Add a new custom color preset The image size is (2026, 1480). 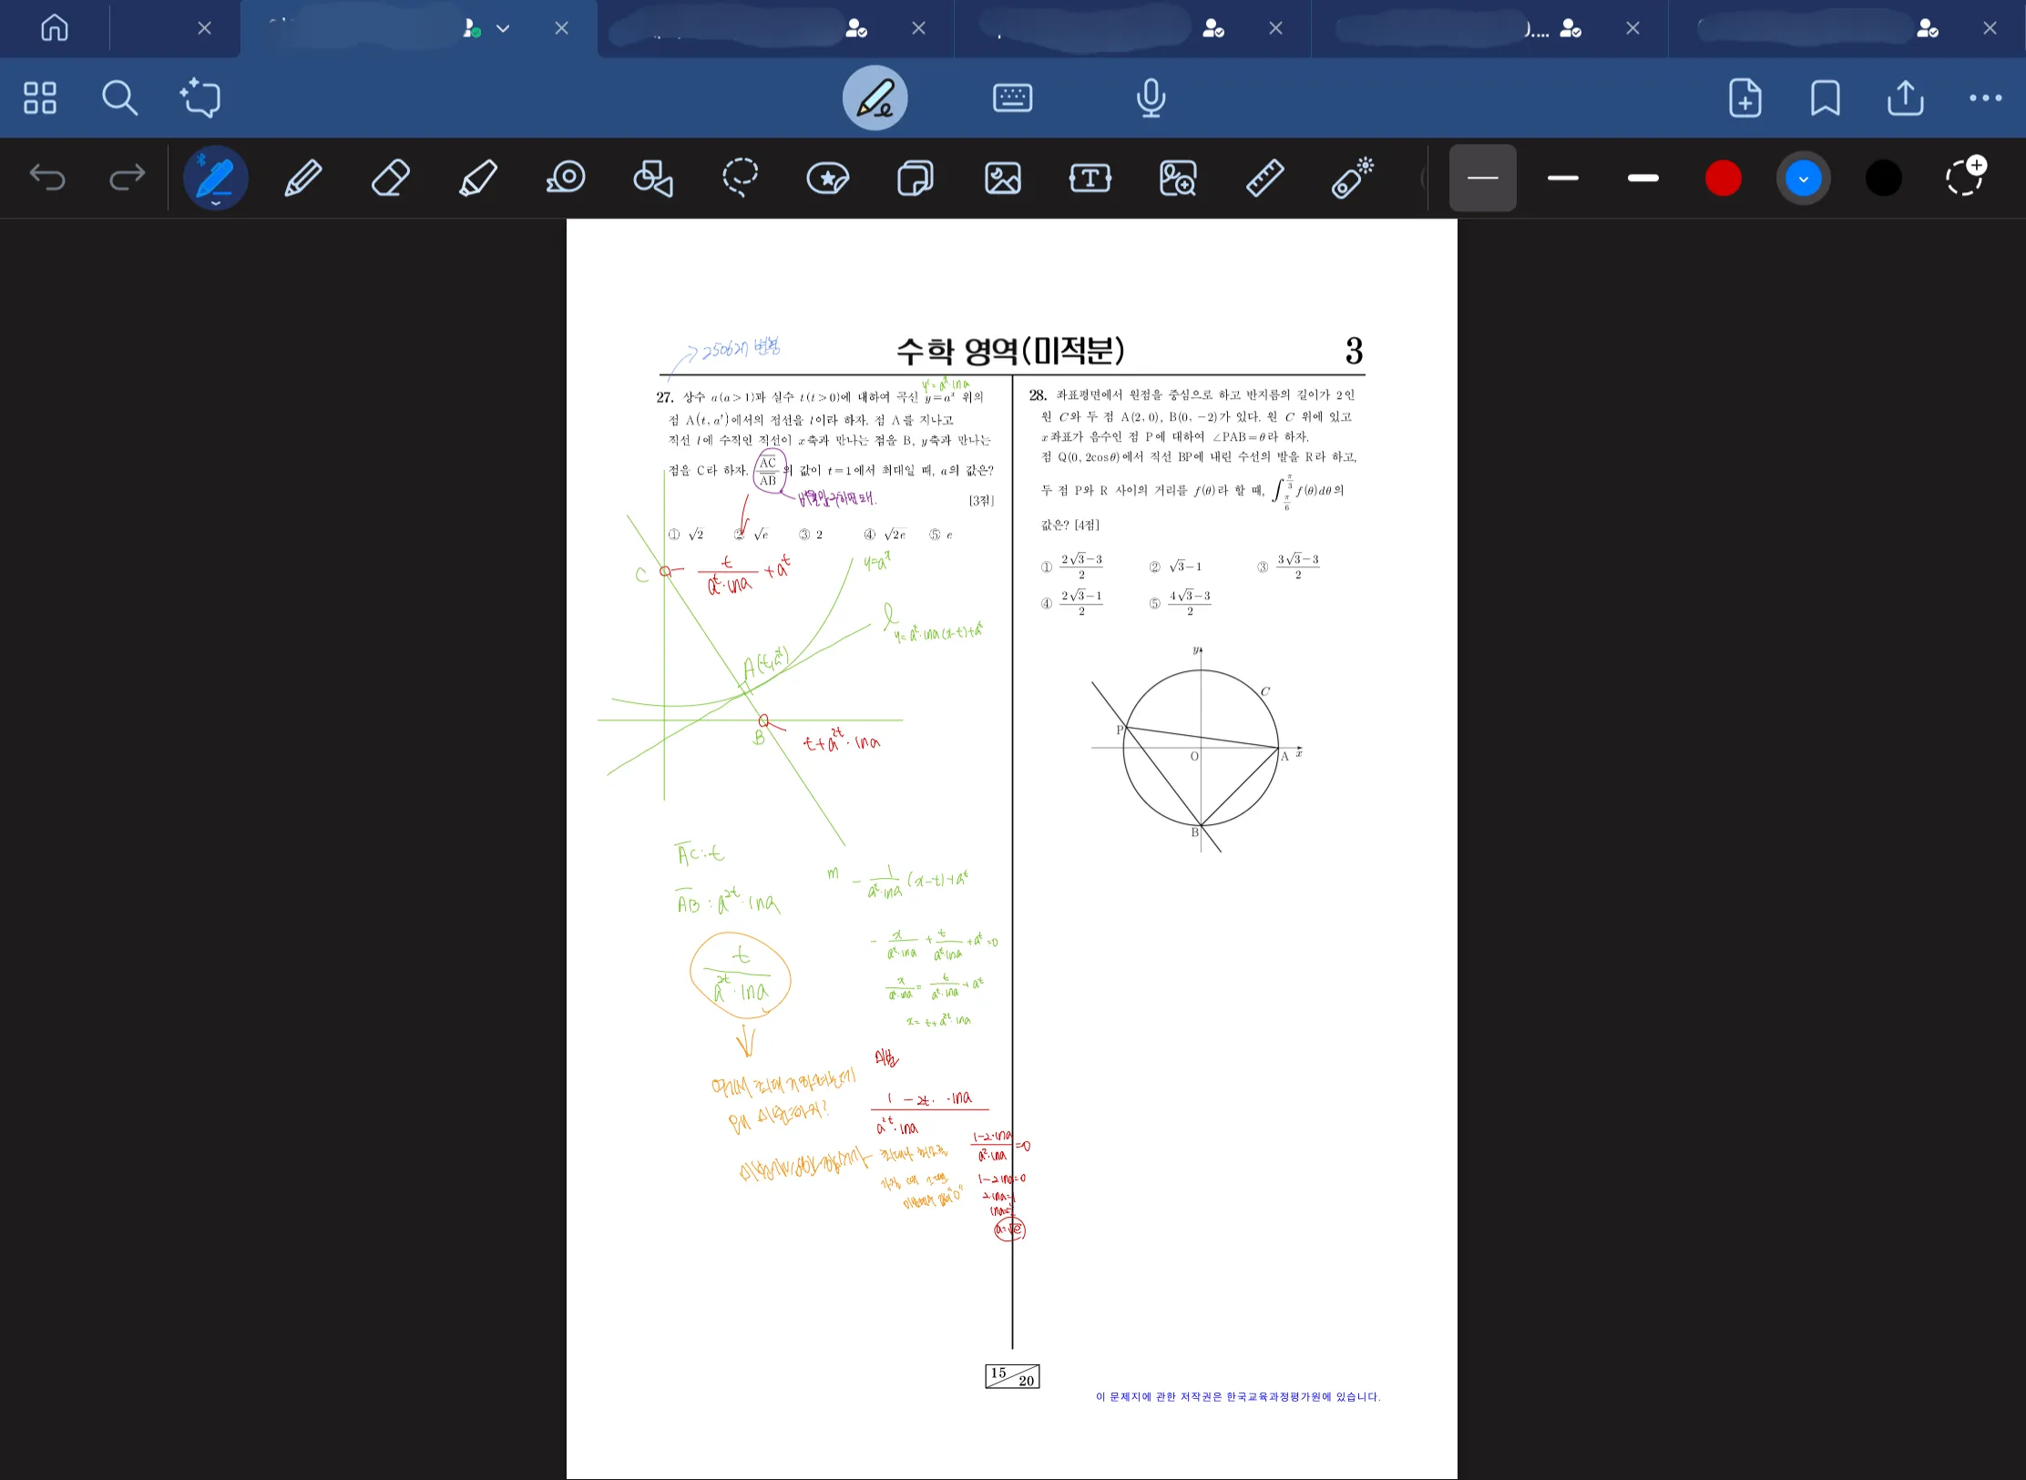(x=1966, y=176)
